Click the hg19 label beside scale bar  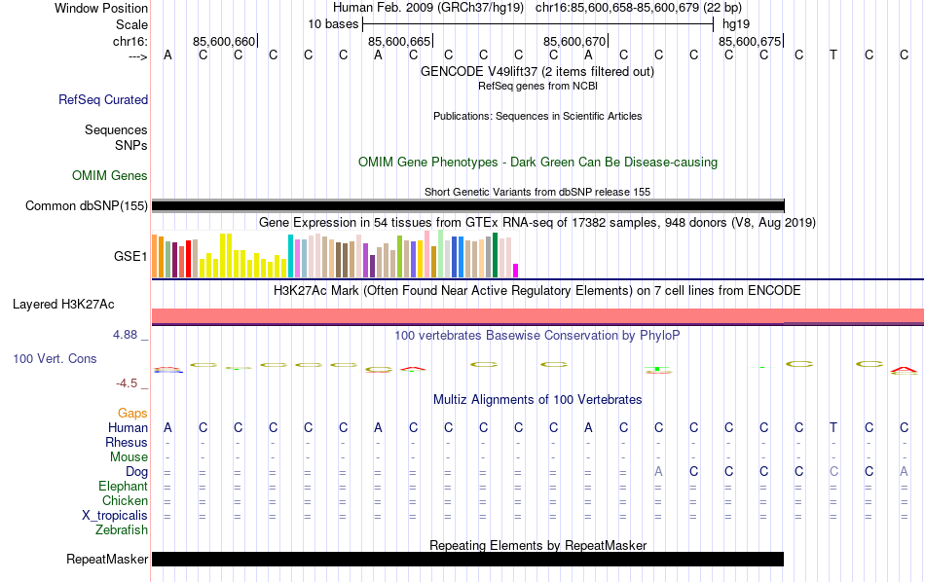[x=736, y=24]
